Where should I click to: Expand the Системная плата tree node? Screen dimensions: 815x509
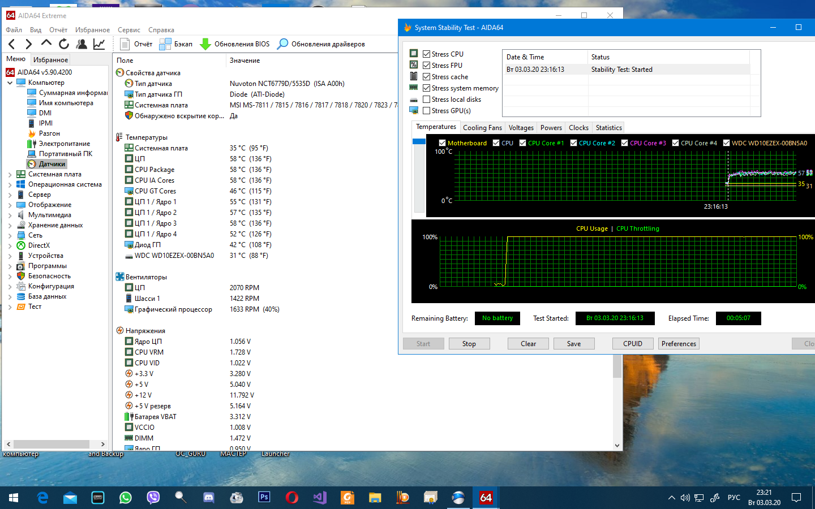click(x=10, y=174)
